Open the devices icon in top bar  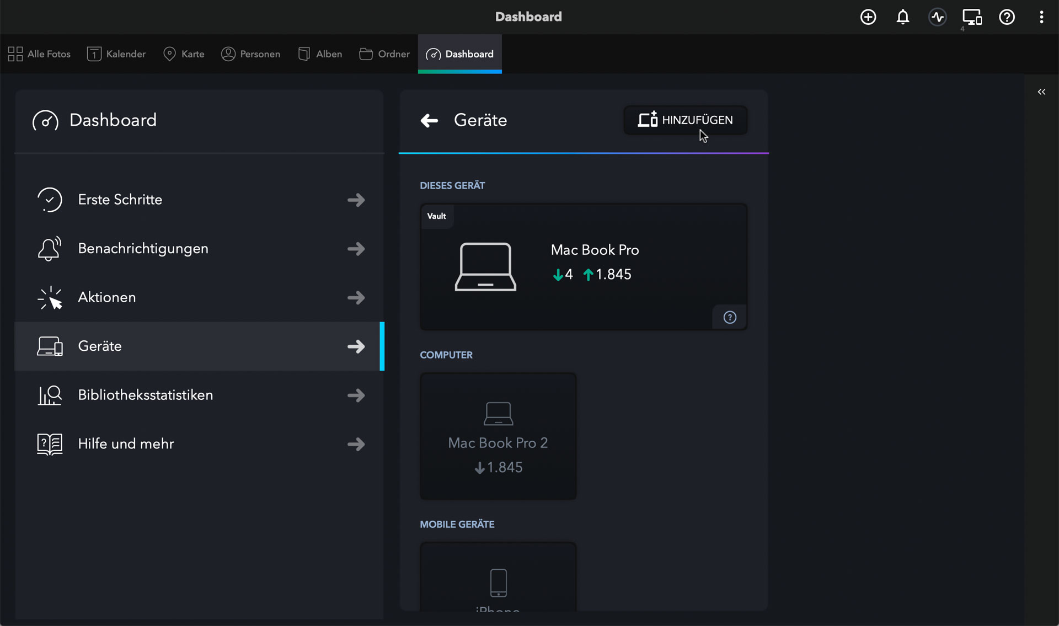click(972, 17)
